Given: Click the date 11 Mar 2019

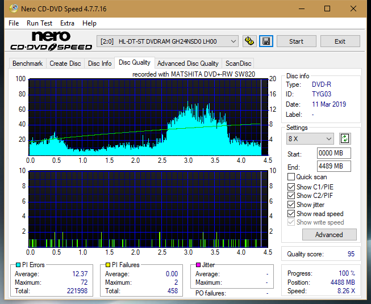Looking at the screenshot, I should pyautogui.click(x=329, y=104).
